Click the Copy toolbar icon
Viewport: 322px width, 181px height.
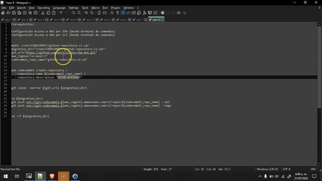coord(48,13)
